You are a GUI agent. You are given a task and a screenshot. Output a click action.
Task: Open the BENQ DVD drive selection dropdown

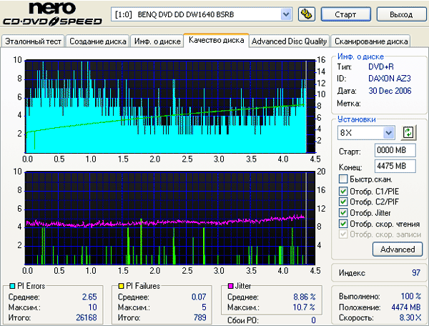coord(286,14)
